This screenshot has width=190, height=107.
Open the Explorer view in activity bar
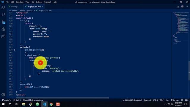click(3, 7)
